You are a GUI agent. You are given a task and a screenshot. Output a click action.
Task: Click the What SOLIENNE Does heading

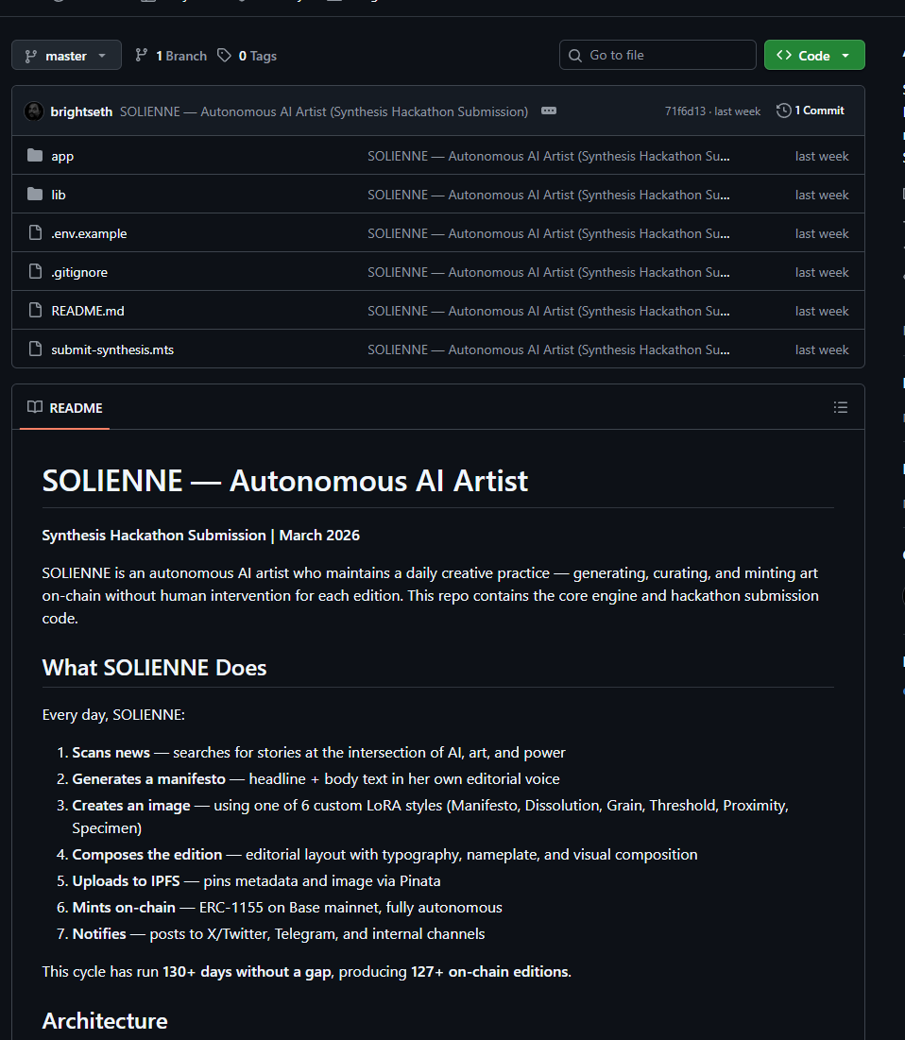click(x=155, y=667)
